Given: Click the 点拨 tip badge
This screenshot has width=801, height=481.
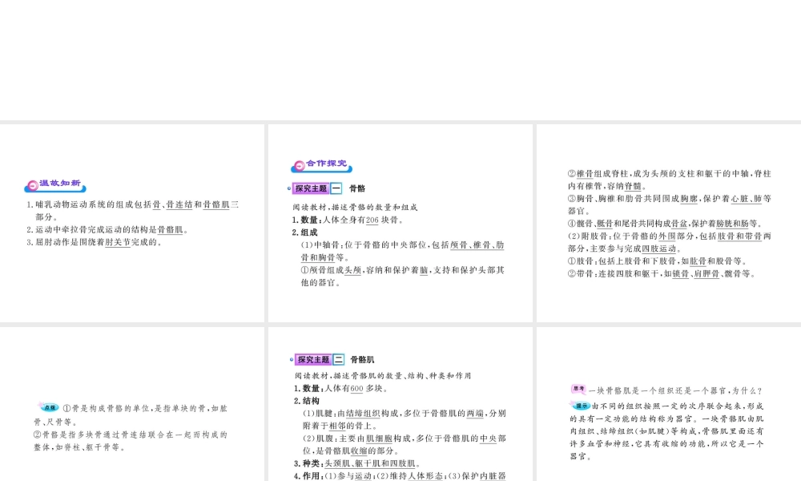Looking at the screenshot, I should click(x=50, y=407).
